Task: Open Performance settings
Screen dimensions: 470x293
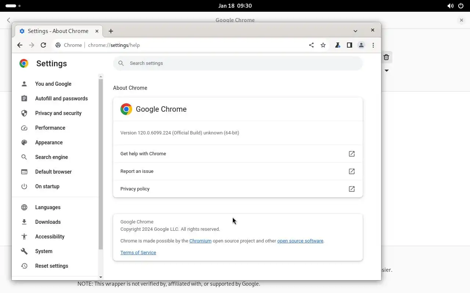Action: pyautogui.click(x=50, y=128)
